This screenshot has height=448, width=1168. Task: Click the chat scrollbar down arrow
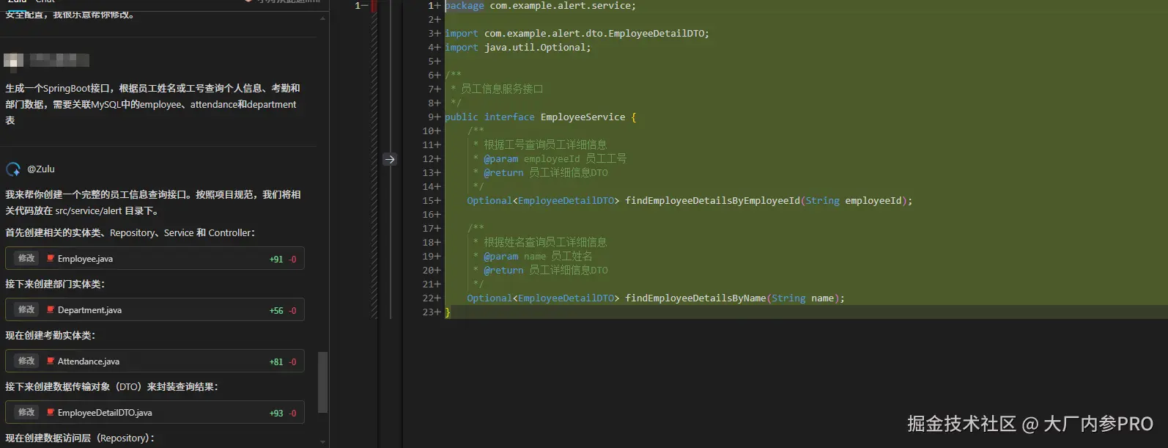point(323,442)
